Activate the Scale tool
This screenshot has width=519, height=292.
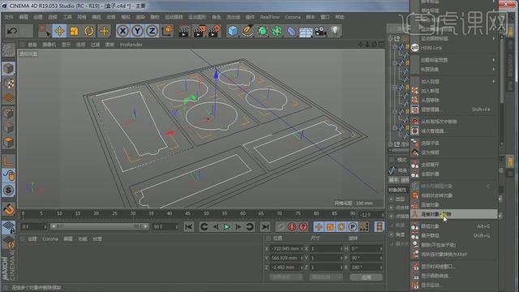coord(74,31)
